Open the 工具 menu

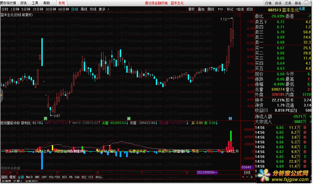point(35,3)
